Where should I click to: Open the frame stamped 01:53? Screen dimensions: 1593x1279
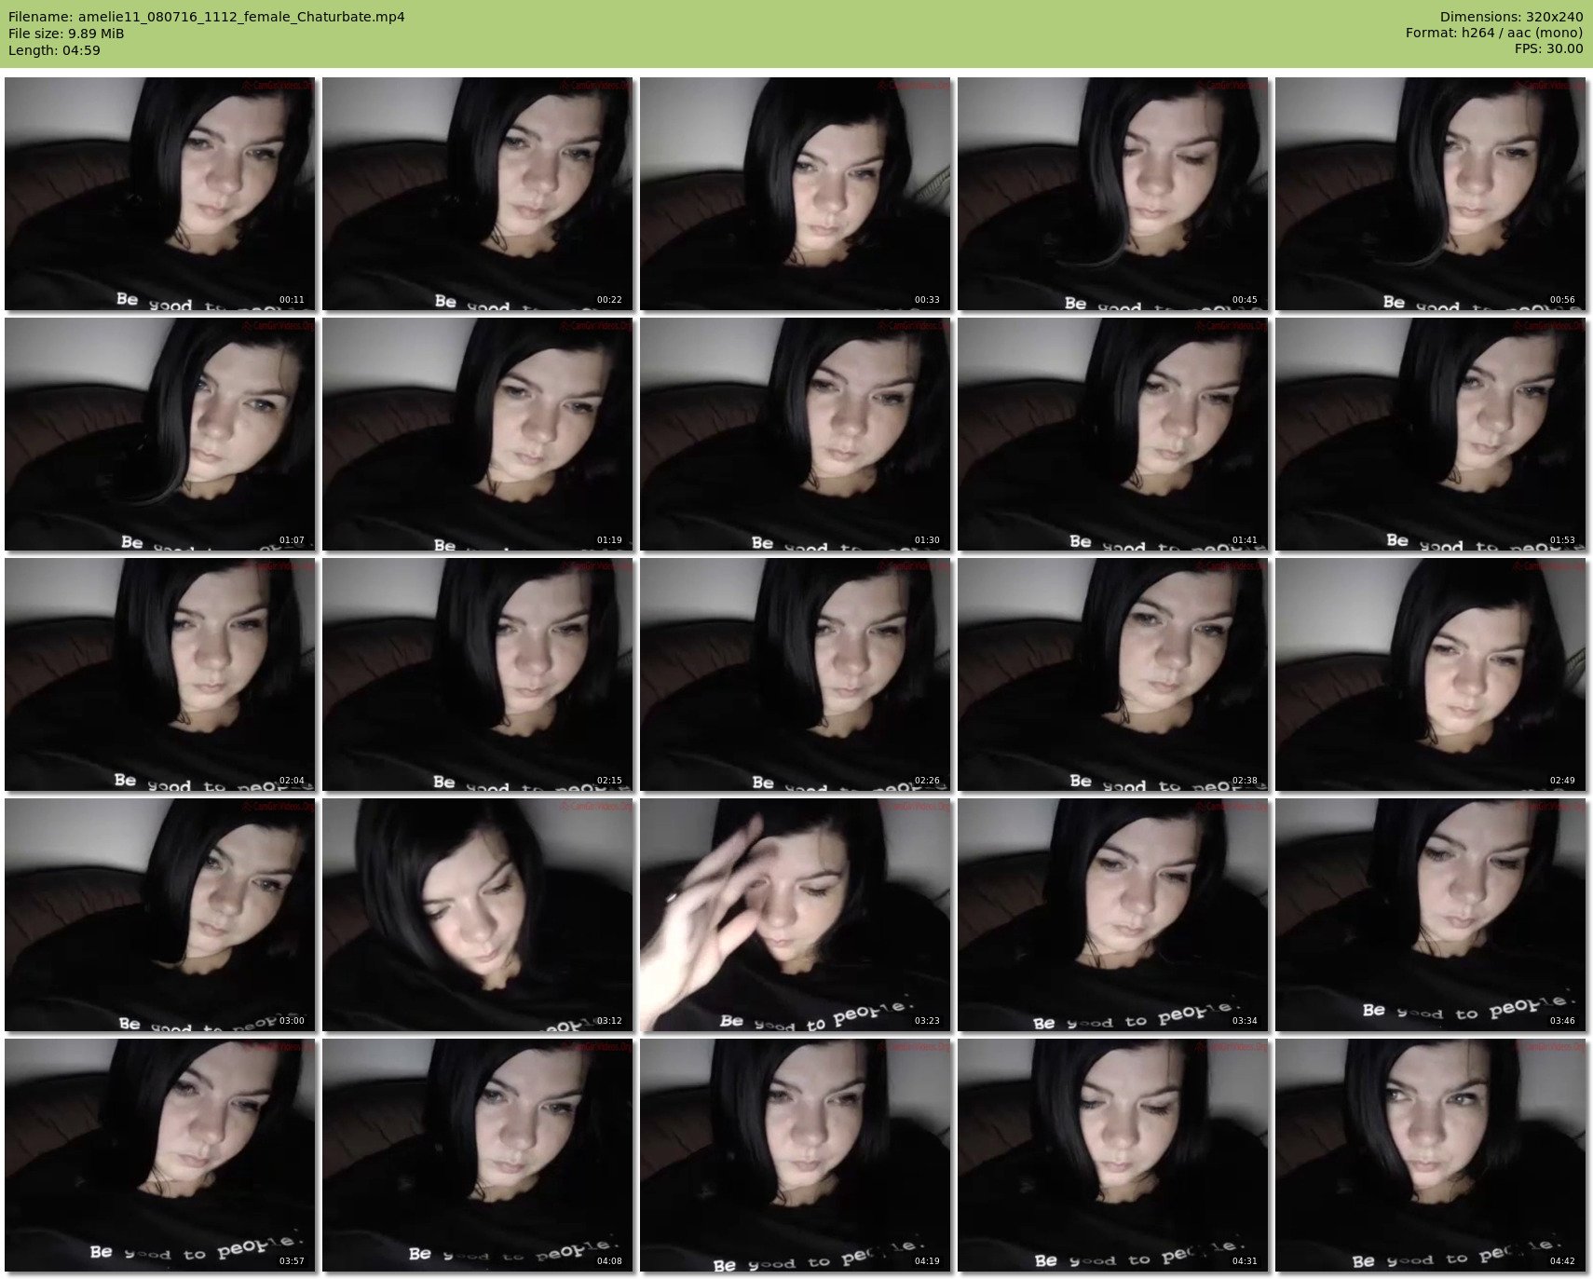click(x=1430, y=434)
